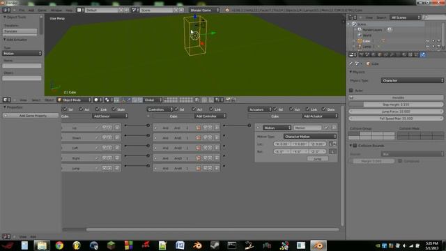The width and height of the screenshot is (446, 251).
Task: Click the Rot Z value field
Action: coord(318,151)
